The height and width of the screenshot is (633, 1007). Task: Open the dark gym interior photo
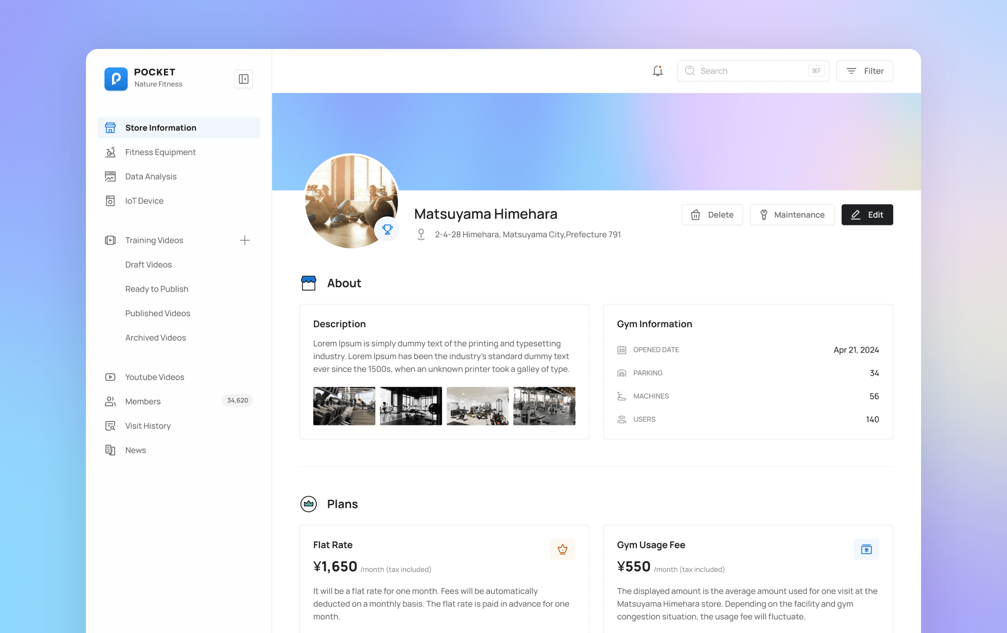click(x=411, y=406)
